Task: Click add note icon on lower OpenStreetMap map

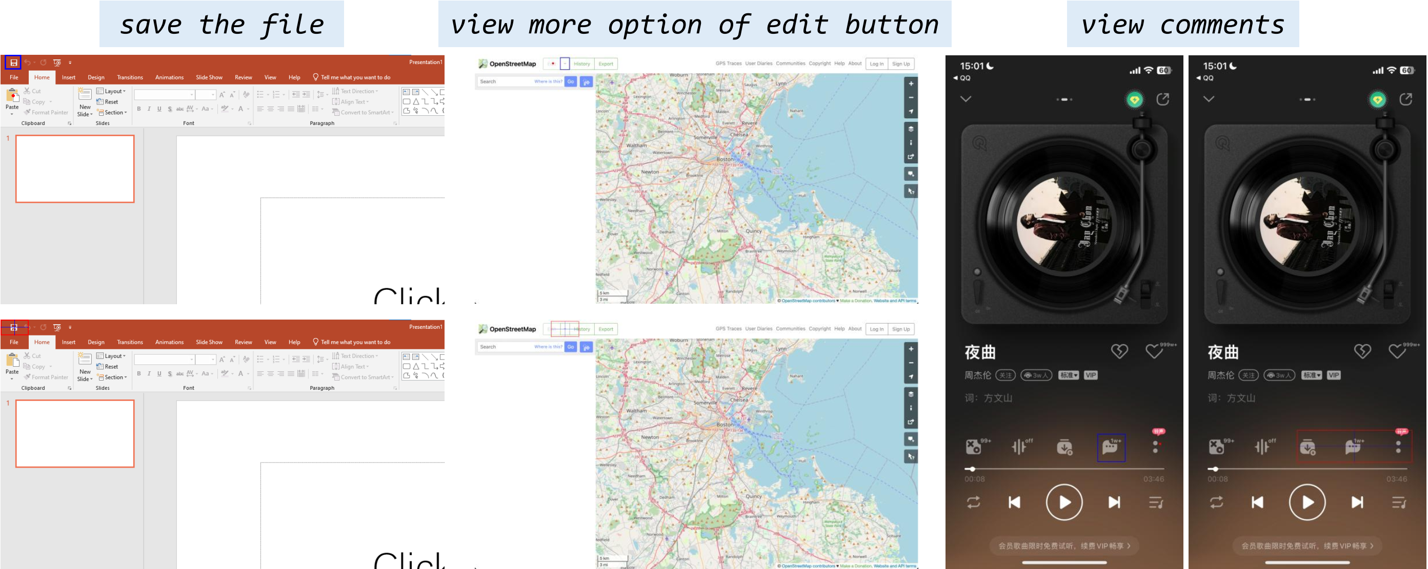Action: point(911,439)
